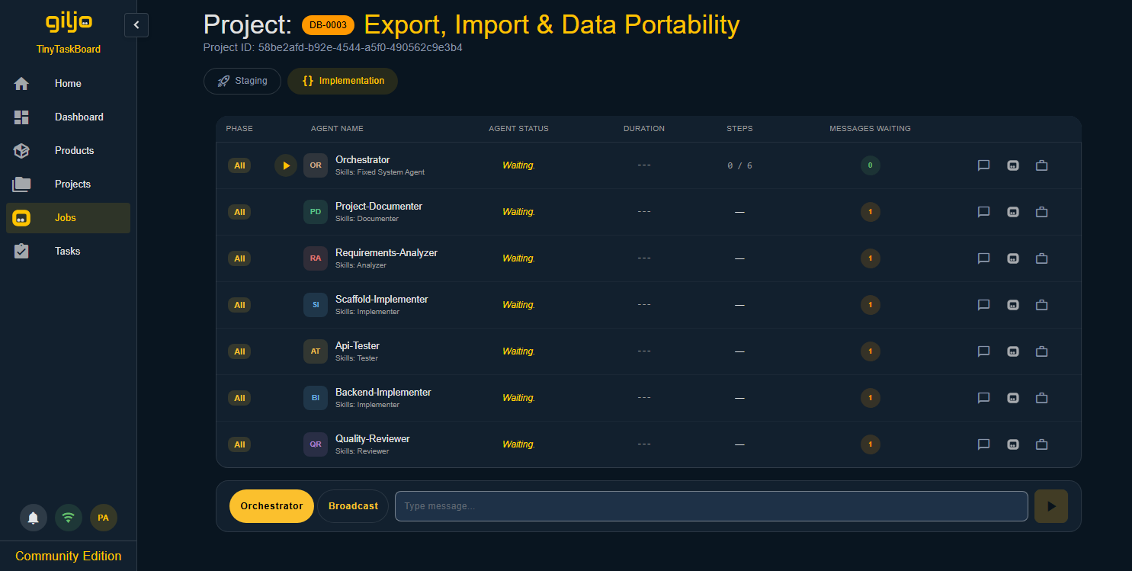Select Orchestrator as message recipient

(271, 506)
